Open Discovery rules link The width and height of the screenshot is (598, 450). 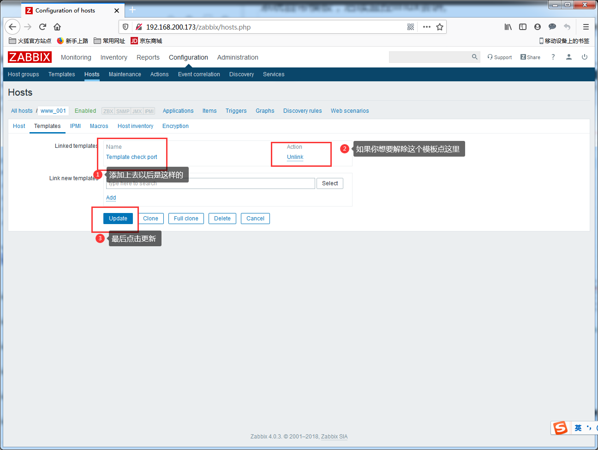[303, 111]
